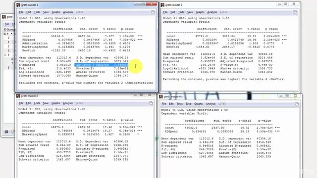Click Schwarz criterion label in model 4
Screen dimensions: 317x178
(x=176, y=156)
